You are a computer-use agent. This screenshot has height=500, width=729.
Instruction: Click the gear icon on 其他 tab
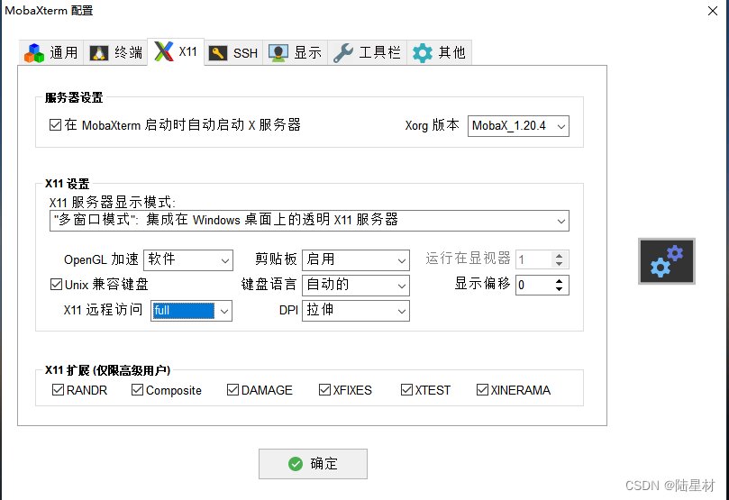click(x=422, y=53)
